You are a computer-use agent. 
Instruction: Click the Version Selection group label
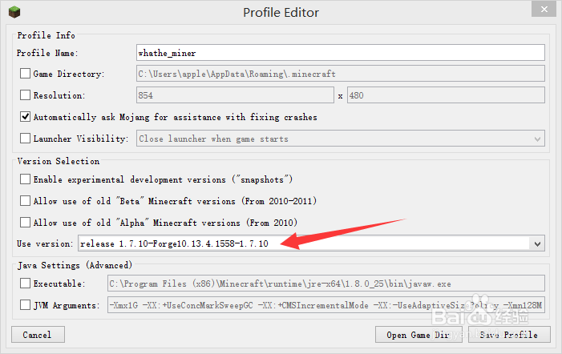59,161
